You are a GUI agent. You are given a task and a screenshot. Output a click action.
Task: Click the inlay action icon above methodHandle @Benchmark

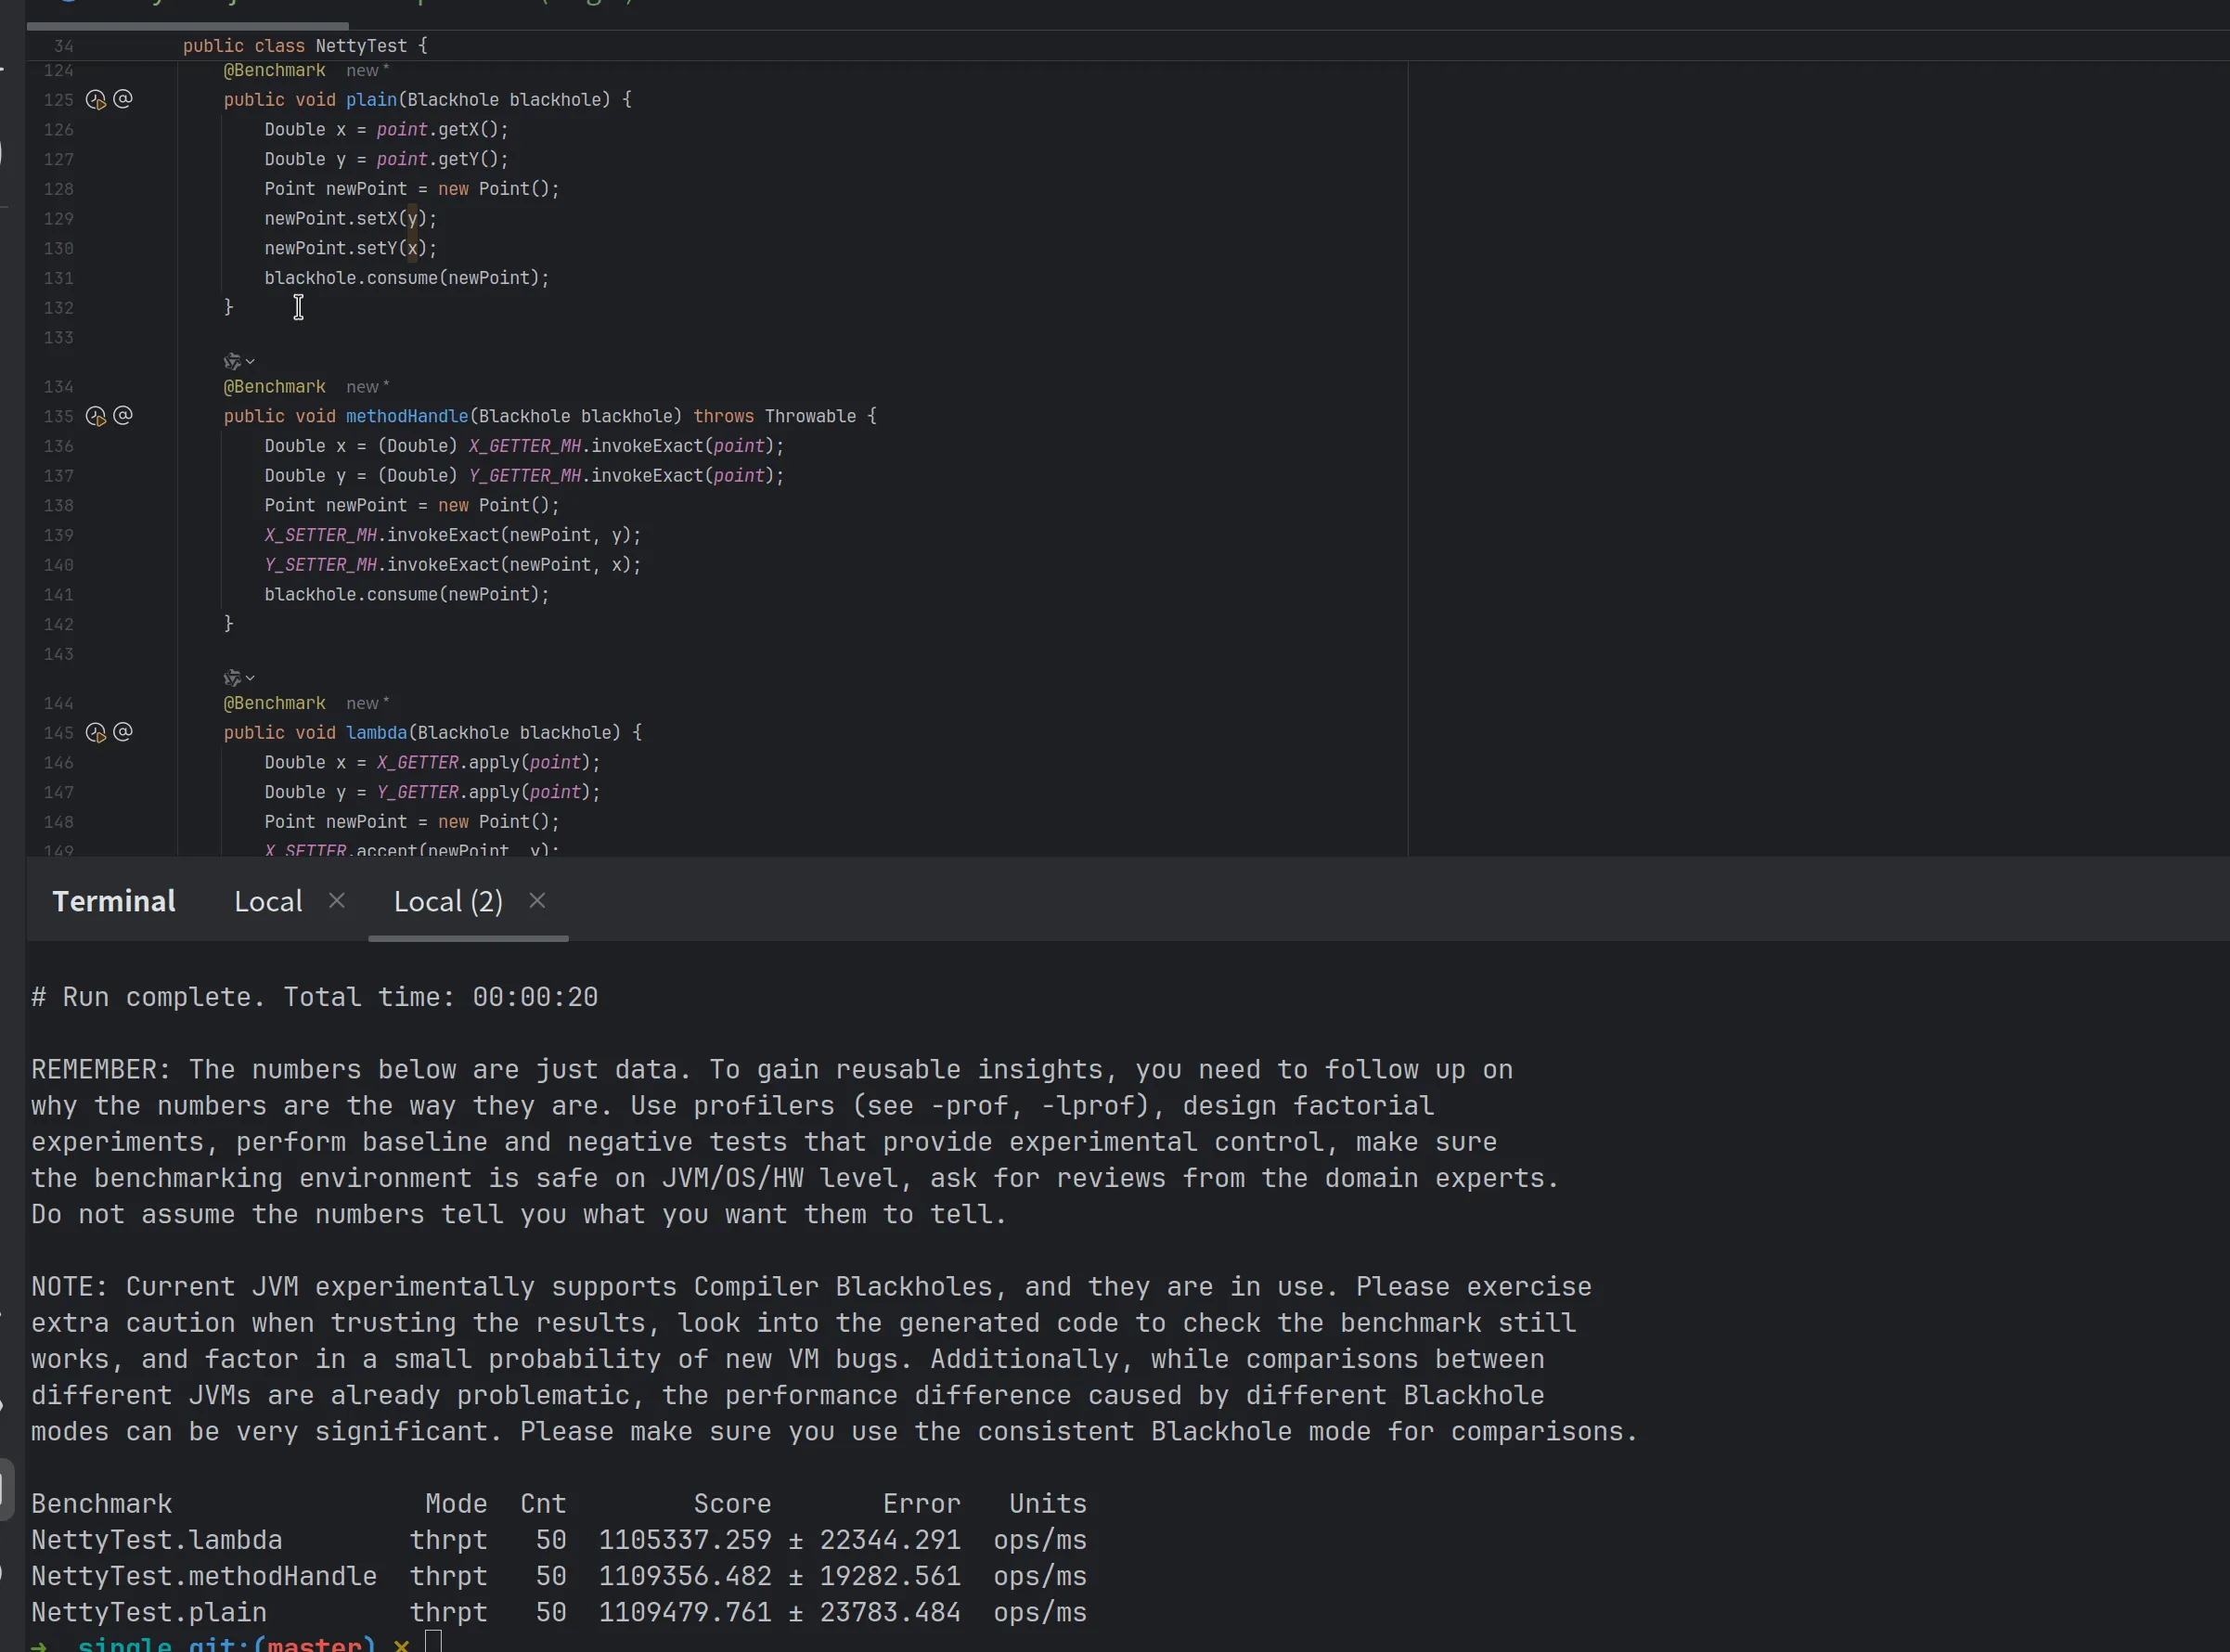(232, 362)
